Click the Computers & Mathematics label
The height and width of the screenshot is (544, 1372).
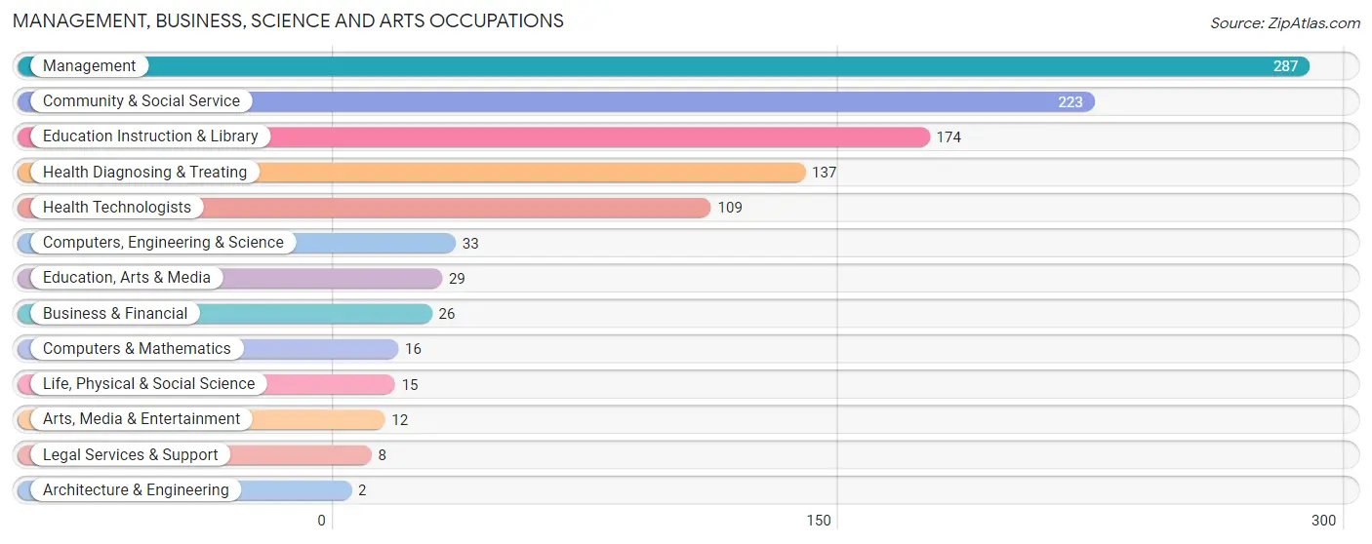click(137, 349)
